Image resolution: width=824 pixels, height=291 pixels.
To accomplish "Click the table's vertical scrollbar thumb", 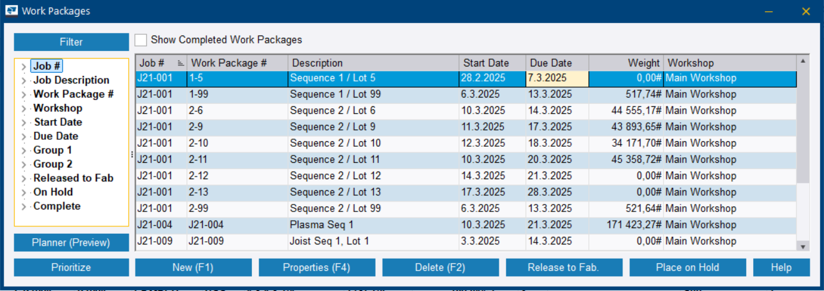I will tap(803, 124).
